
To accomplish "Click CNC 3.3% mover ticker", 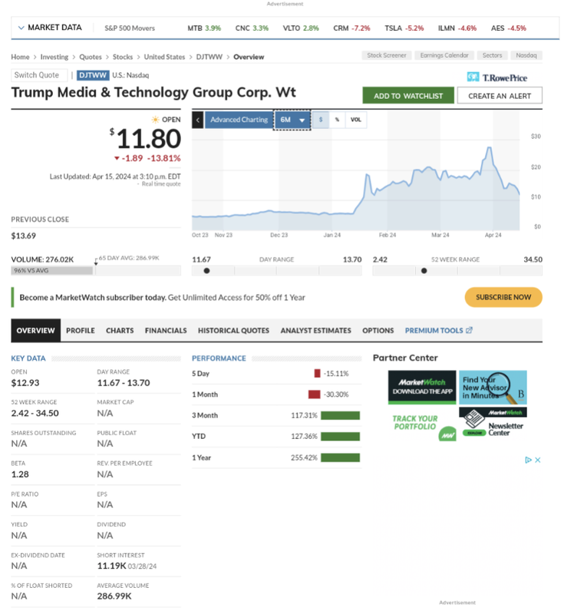I will click(252, 28).
